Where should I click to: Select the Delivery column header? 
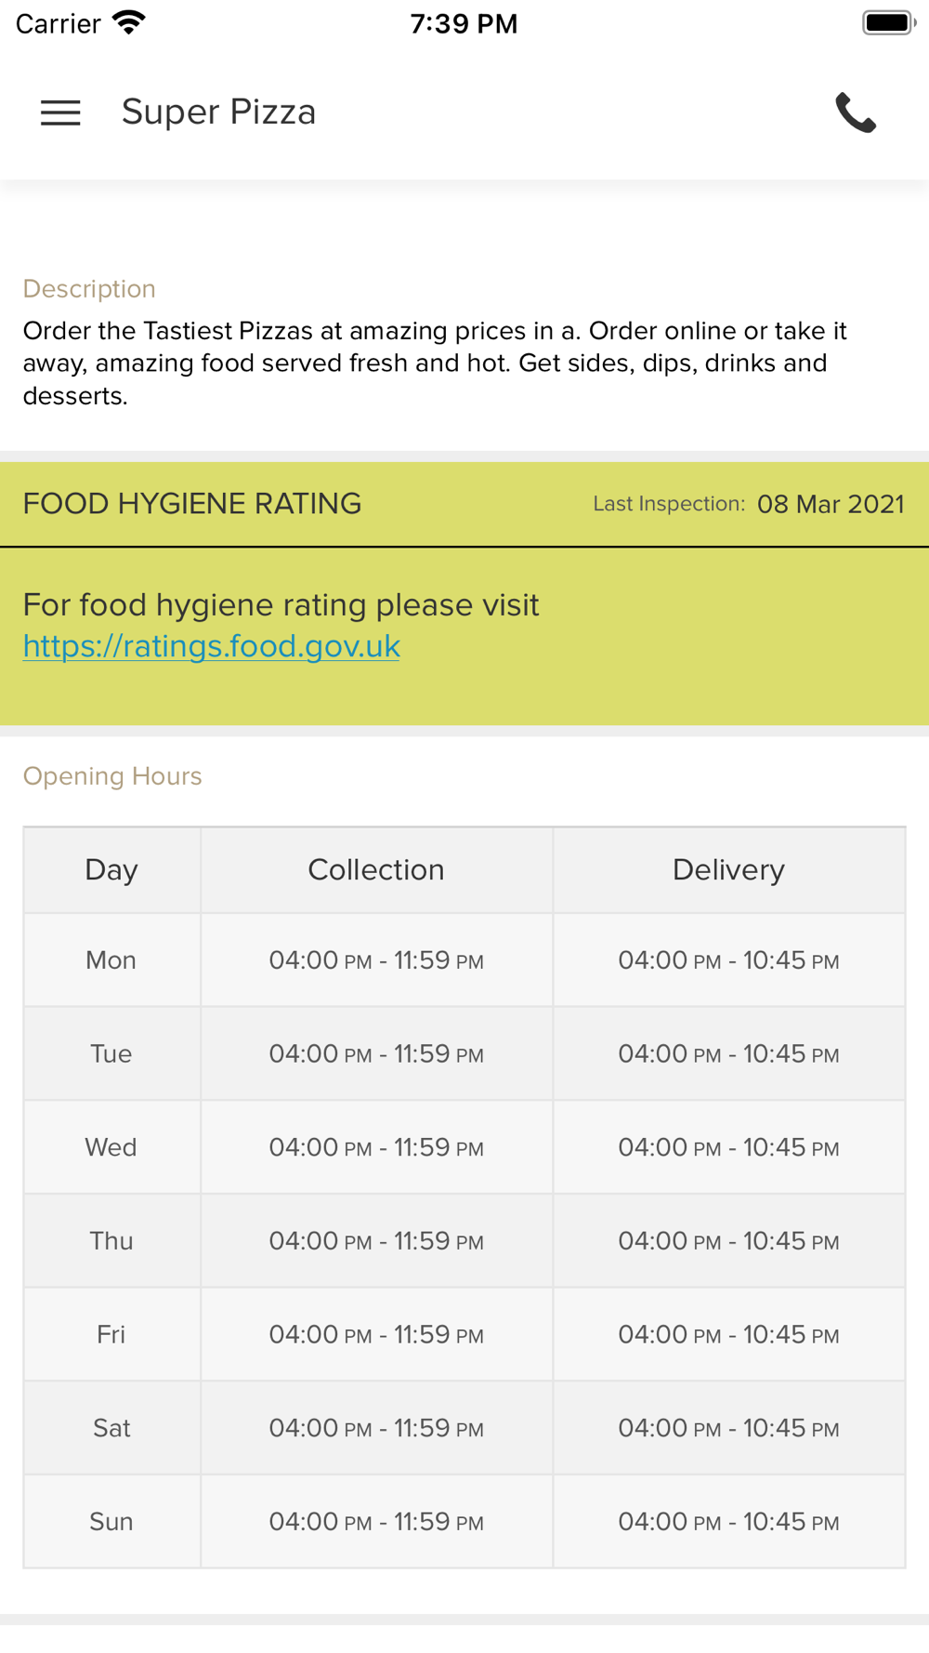coord(728,870)
